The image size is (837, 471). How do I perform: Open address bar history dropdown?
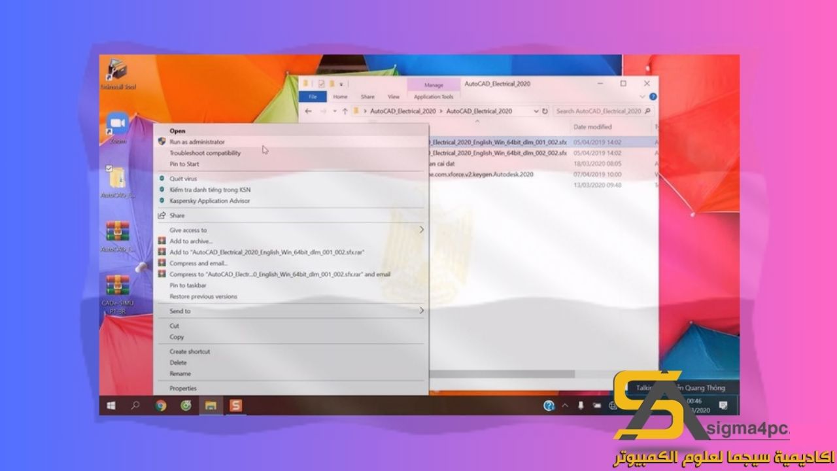point(536,111)
